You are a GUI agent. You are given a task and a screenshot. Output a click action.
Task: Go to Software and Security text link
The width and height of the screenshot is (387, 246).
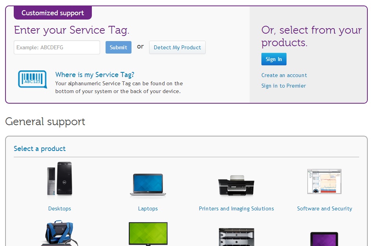pos(325,208)
